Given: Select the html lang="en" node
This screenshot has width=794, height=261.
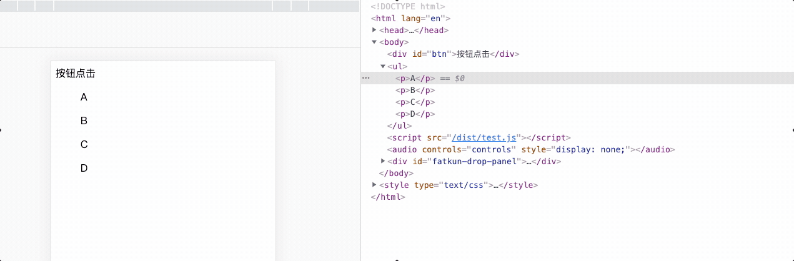Looking at the screenshot, I should pyautogui.click(x=410, y=19).
